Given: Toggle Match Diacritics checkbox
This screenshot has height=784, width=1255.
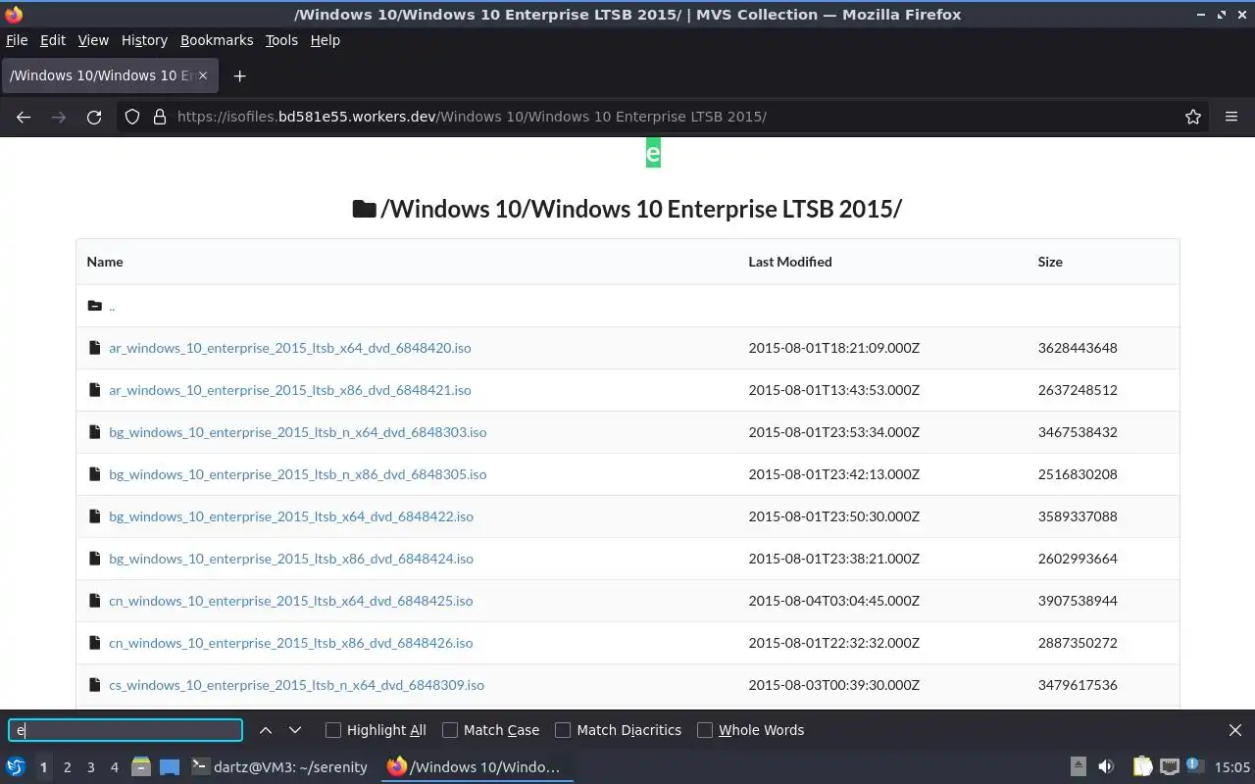Looking at the screenshot, I should coord(563,730).
